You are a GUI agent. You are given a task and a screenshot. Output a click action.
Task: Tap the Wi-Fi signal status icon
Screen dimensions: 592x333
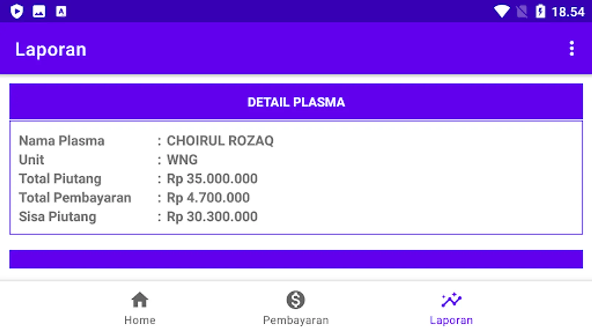tap(502, 11)
